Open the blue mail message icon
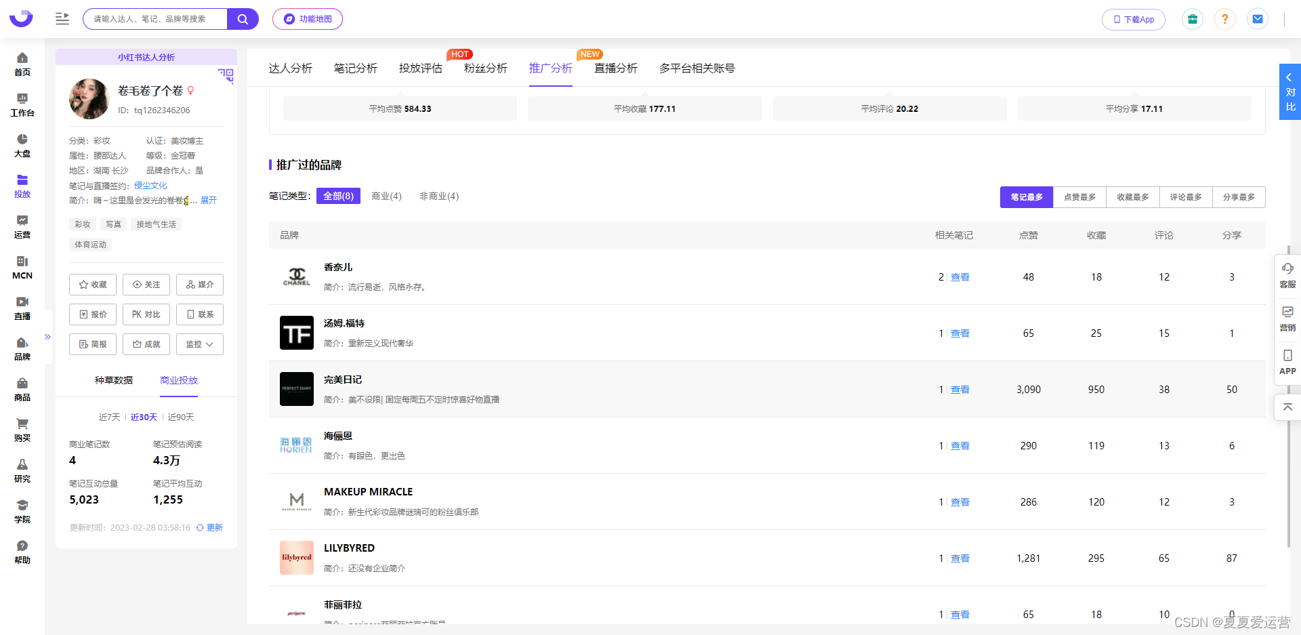Viewport: 1301px width, 635px height. coord(1258,19)
